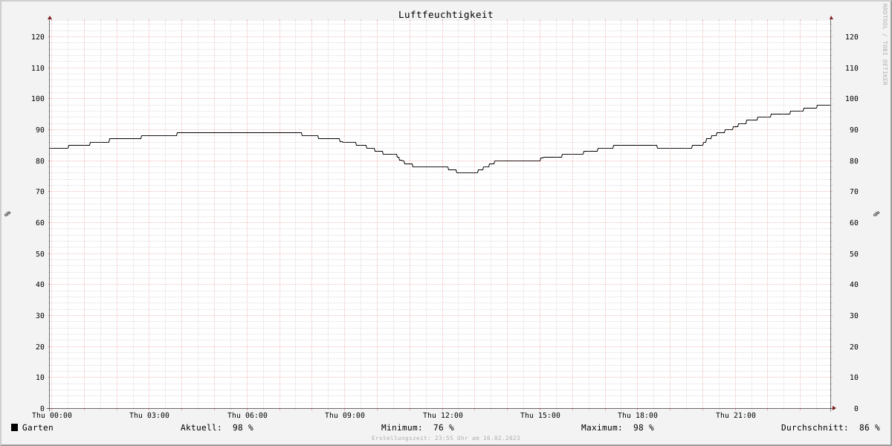Click the Erstellungszeit timestamp footer text
892x446 pixels.
pos(446,438)
